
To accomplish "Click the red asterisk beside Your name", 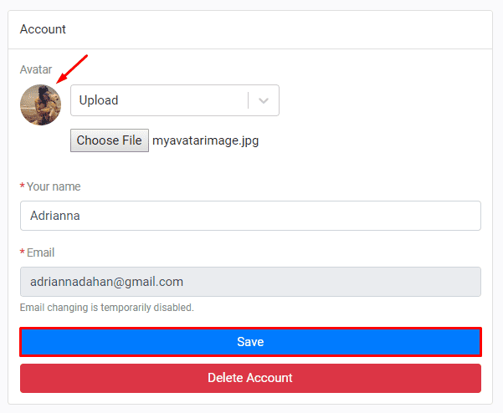I will pos(23,187).
